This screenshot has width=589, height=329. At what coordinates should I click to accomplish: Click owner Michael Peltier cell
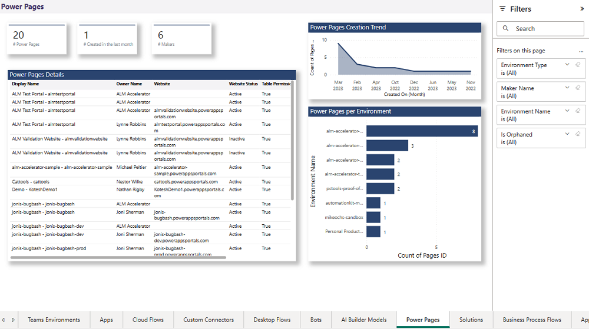[131, 167]
